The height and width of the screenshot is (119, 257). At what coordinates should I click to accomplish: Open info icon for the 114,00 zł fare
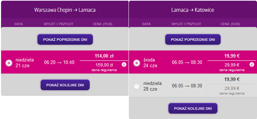(124, 64)
